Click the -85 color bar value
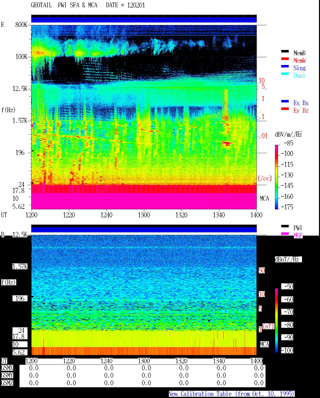Screen dimensions: 320x398 point(289,143)
